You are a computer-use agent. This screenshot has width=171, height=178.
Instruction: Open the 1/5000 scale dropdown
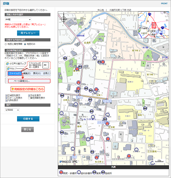click(x=12, y=110)
